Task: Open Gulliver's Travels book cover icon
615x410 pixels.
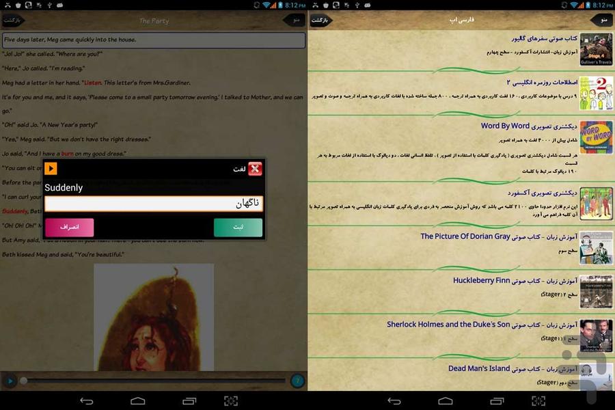Action: (x=596, y=48)
